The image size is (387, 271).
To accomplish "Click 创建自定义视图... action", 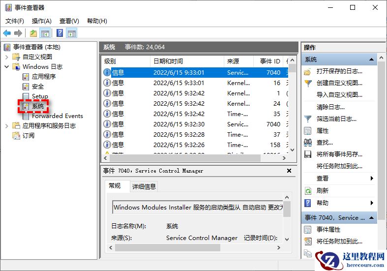I will point(339,83).
